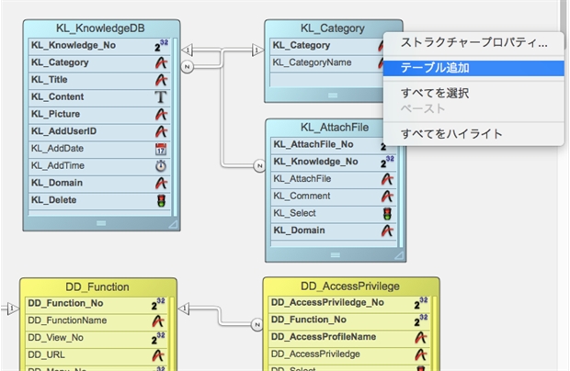Click text type icon of KL_Content field
The width and height of the screenshot is (570, 371).
[161, 97]
